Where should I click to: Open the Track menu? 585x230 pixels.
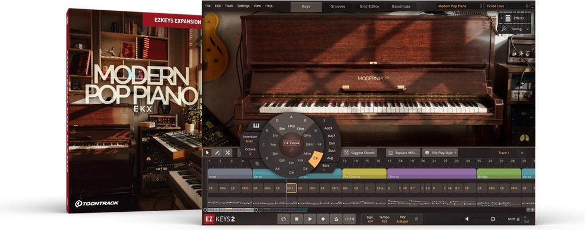[229, 6]
